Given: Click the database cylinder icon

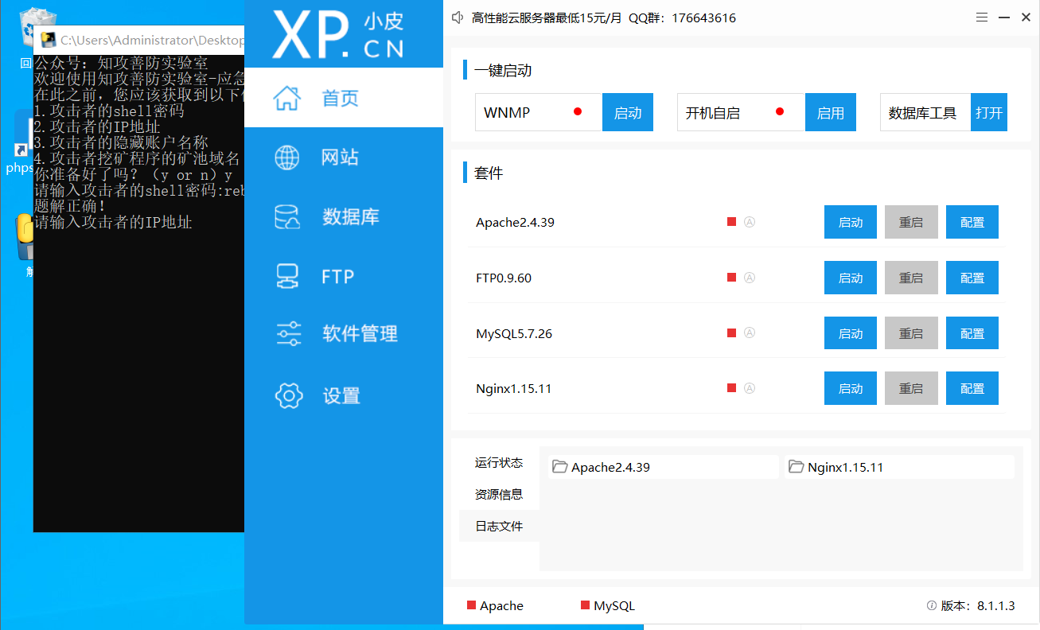Looking at the screenshot, I should coord(287,216).
